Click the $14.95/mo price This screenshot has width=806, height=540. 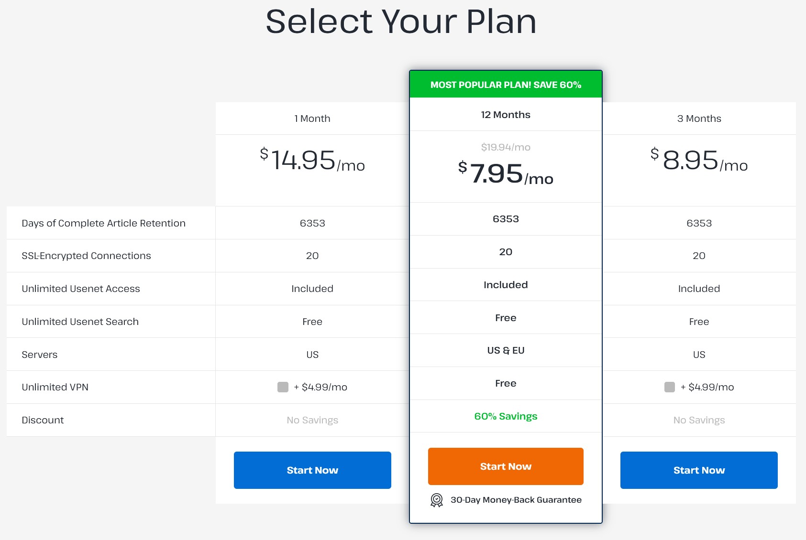312,161
